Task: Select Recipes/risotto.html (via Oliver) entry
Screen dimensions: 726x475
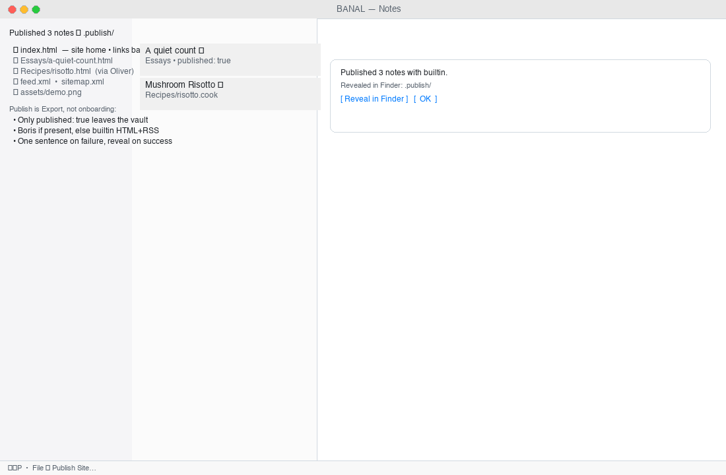Action: pos(74,71)
